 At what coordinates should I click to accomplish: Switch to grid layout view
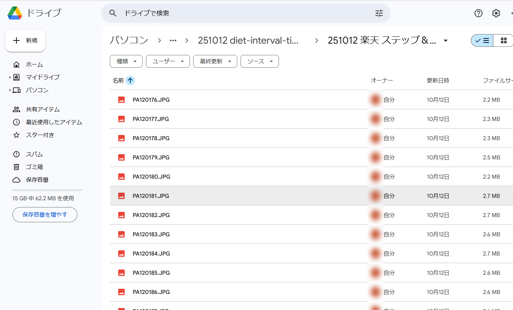tap(503, 40)
